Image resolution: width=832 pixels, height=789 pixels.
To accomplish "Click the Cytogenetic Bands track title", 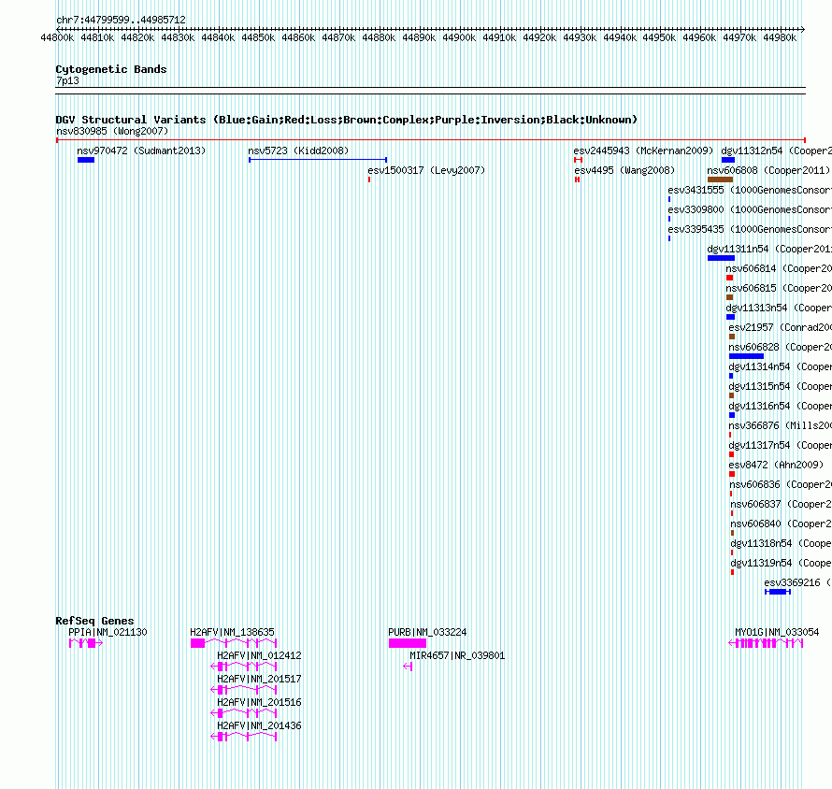I will [111, 69].
